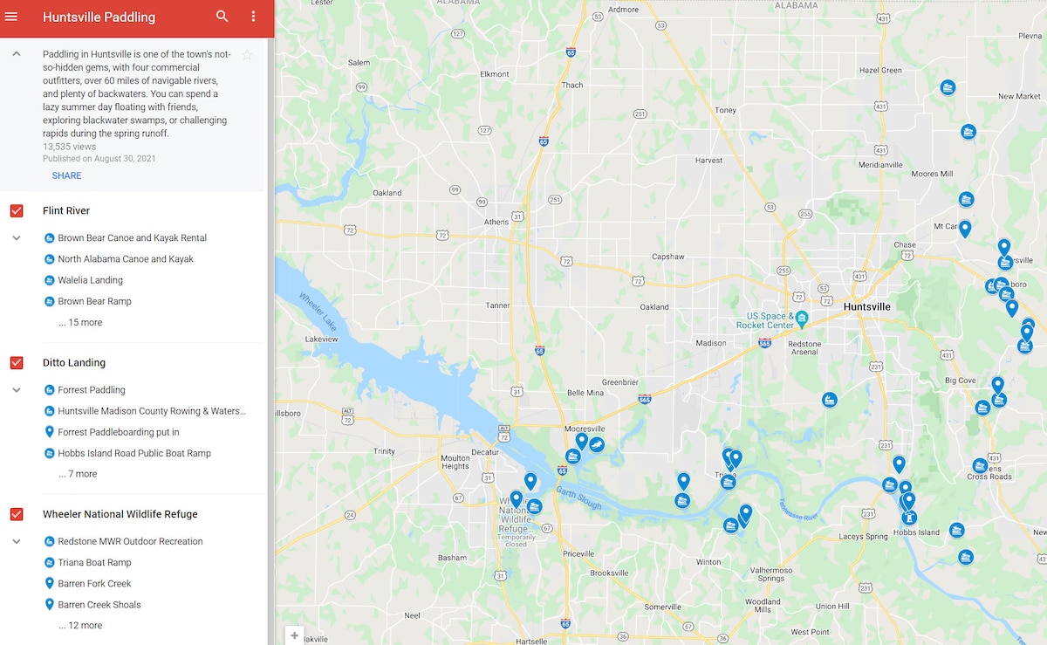Image resolution: width=1047 pixels, height=645 pixels.
Task: Click pin marker near Mooresville
Action: coord(582,441)
